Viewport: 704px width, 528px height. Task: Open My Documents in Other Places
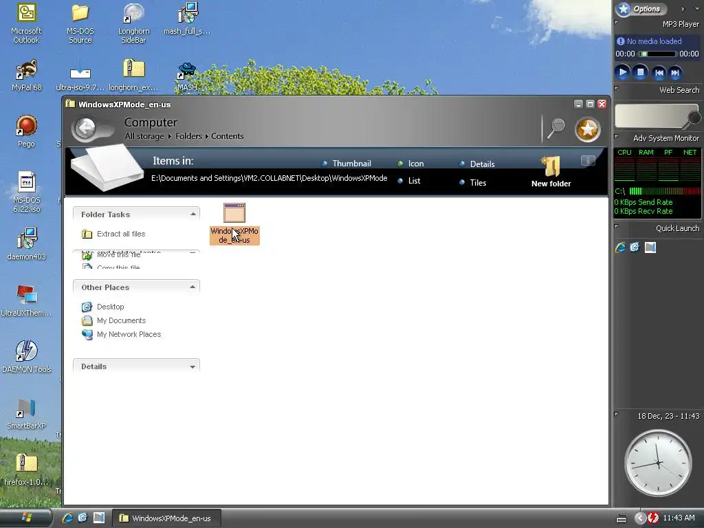113,320
